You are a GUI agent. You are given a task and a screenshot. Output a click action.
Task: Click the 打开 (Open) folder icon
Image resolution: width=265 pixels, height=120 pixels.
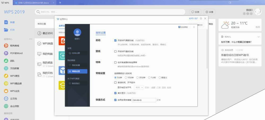6,30
